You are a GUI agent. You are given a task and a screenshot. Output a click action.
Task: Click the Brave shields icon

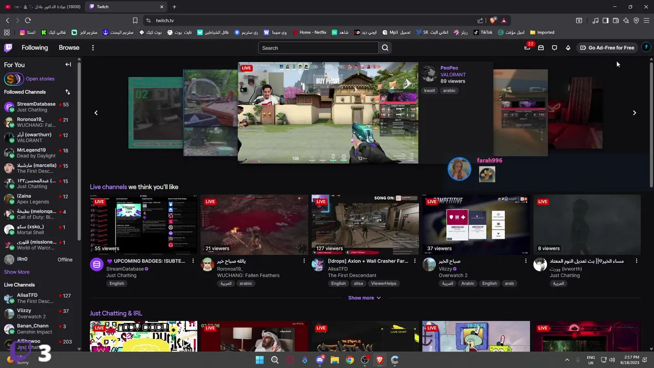point(493,20)
